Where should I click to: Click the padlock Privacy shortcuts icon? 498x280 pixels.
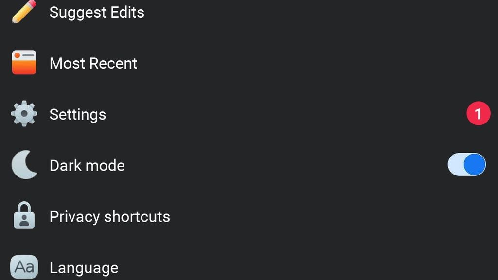coord(24,216)
